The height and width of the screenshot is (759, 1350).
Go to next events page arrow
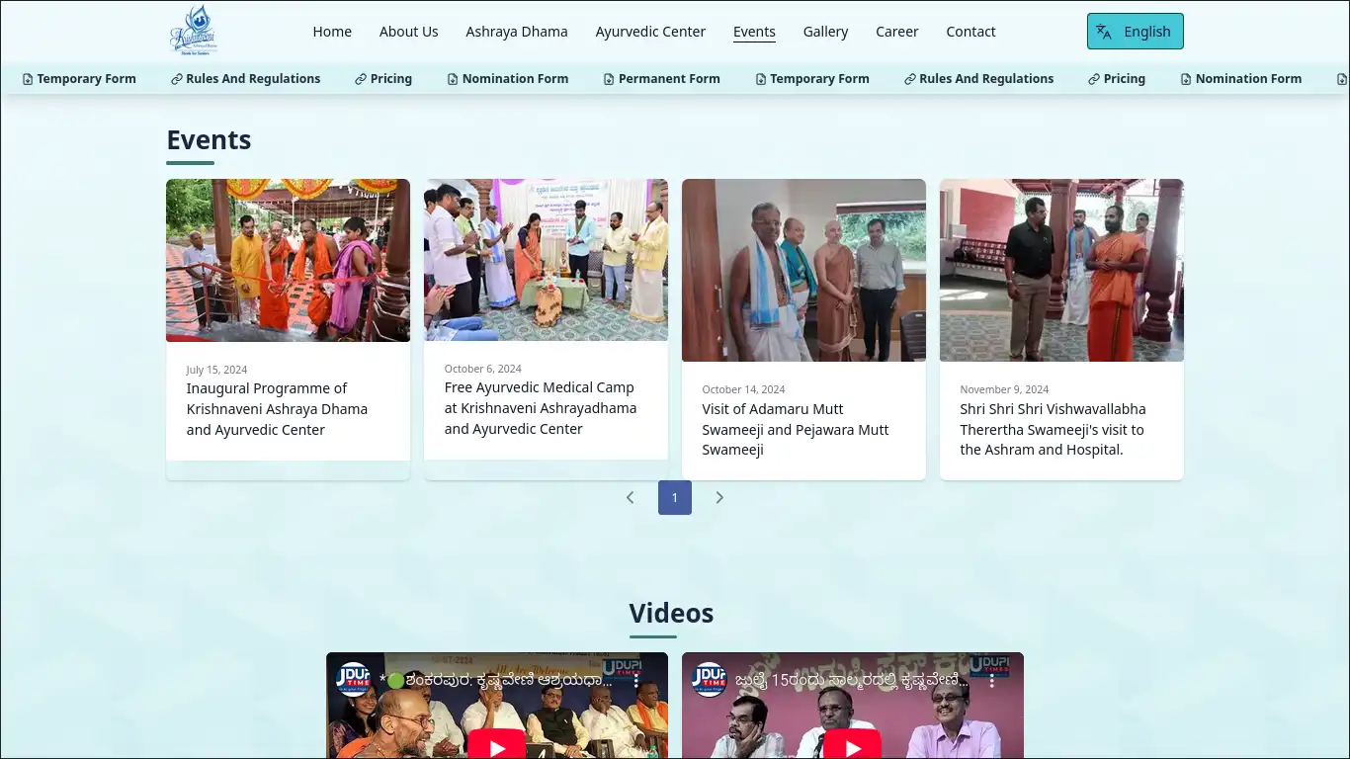719,498
